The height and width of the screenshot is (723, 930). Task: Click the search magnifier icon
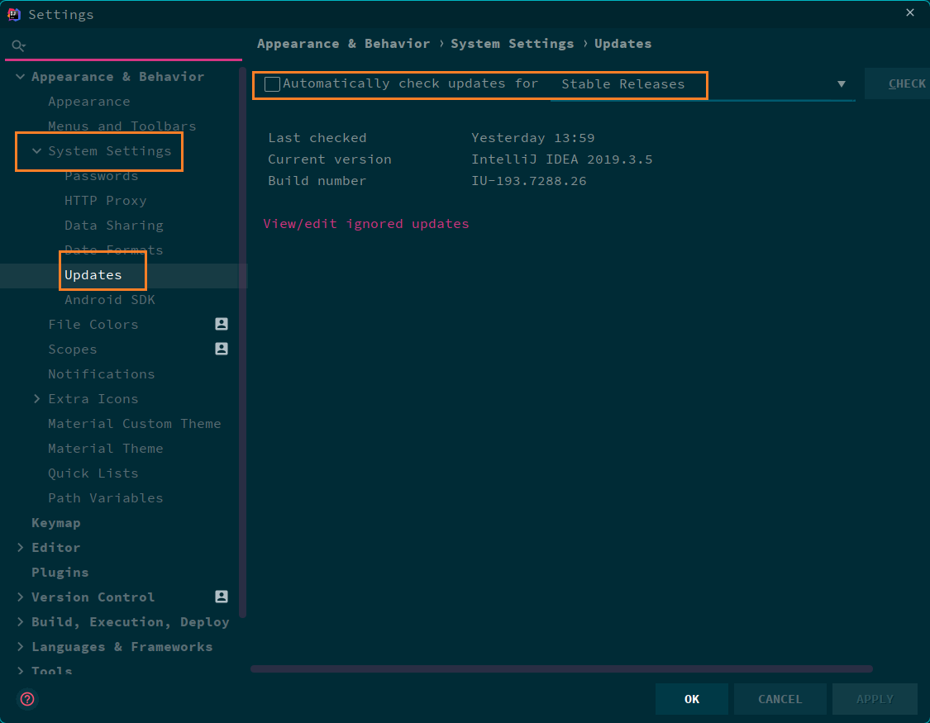pyautogui.click(x=18, y=45)
